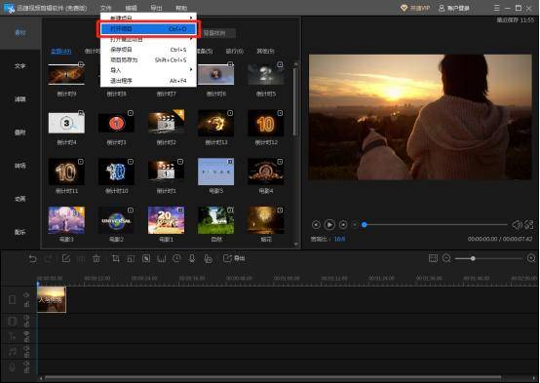Click the speaker volume icon in preview
This screenshot has width=540, height=383.
[x=517, y=224]
